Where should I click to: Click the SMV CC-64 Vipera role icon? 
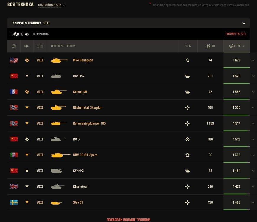click(187, 155)
